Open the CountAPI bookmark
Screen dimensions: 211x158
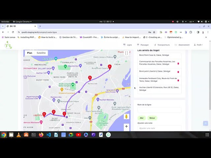click(89, 37)
